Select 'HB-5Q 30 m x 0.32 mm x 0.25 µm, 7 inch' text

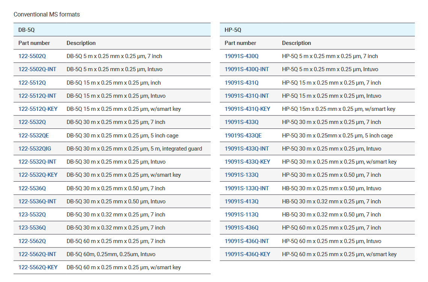pyautogui.click(x=332, y=201)
